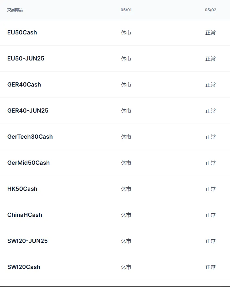
Task: Open the GER40-JUN25 product entry
Action: [28, 111]
